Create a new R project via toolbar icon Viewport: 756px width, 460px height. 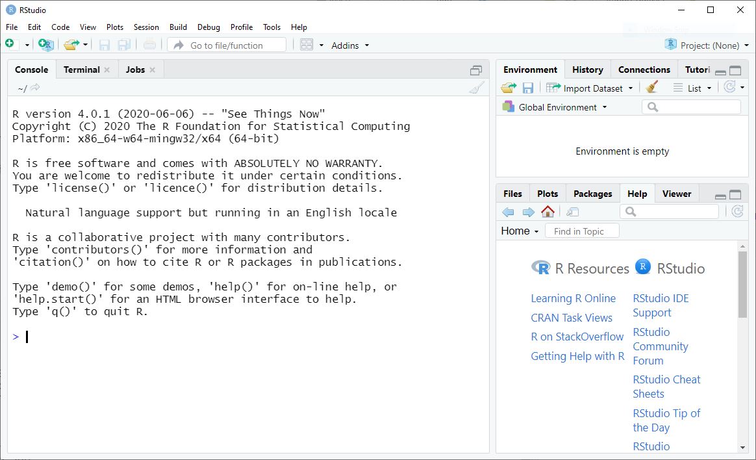(45, 45)
